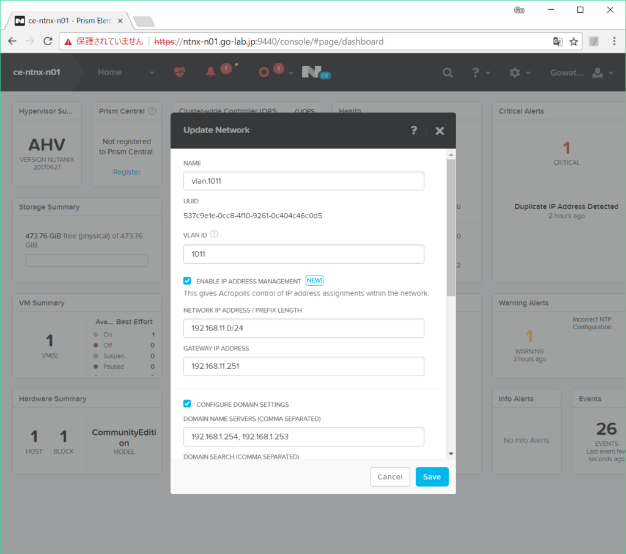This screenshot has width=626, height=554.
Task: Click the user profile icon
Action: 597,73
